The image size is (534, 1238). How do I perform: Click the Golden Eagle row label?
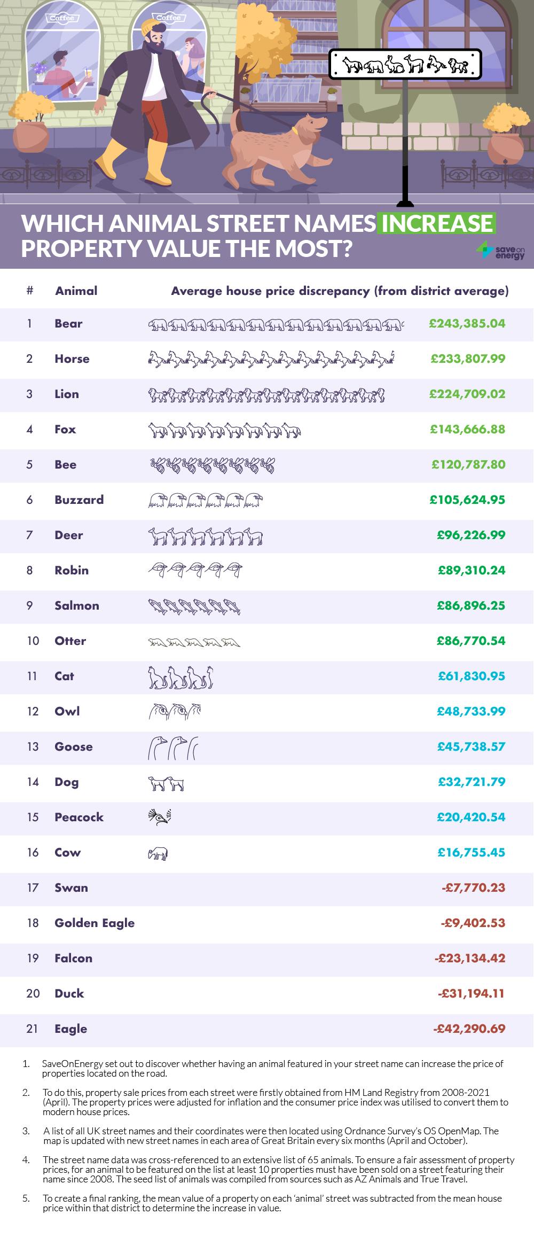coord(95,923)
